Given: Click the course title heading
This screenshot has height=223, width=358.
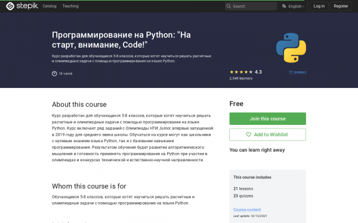Looking at the screenshot, I should click(x=121, y=40).
